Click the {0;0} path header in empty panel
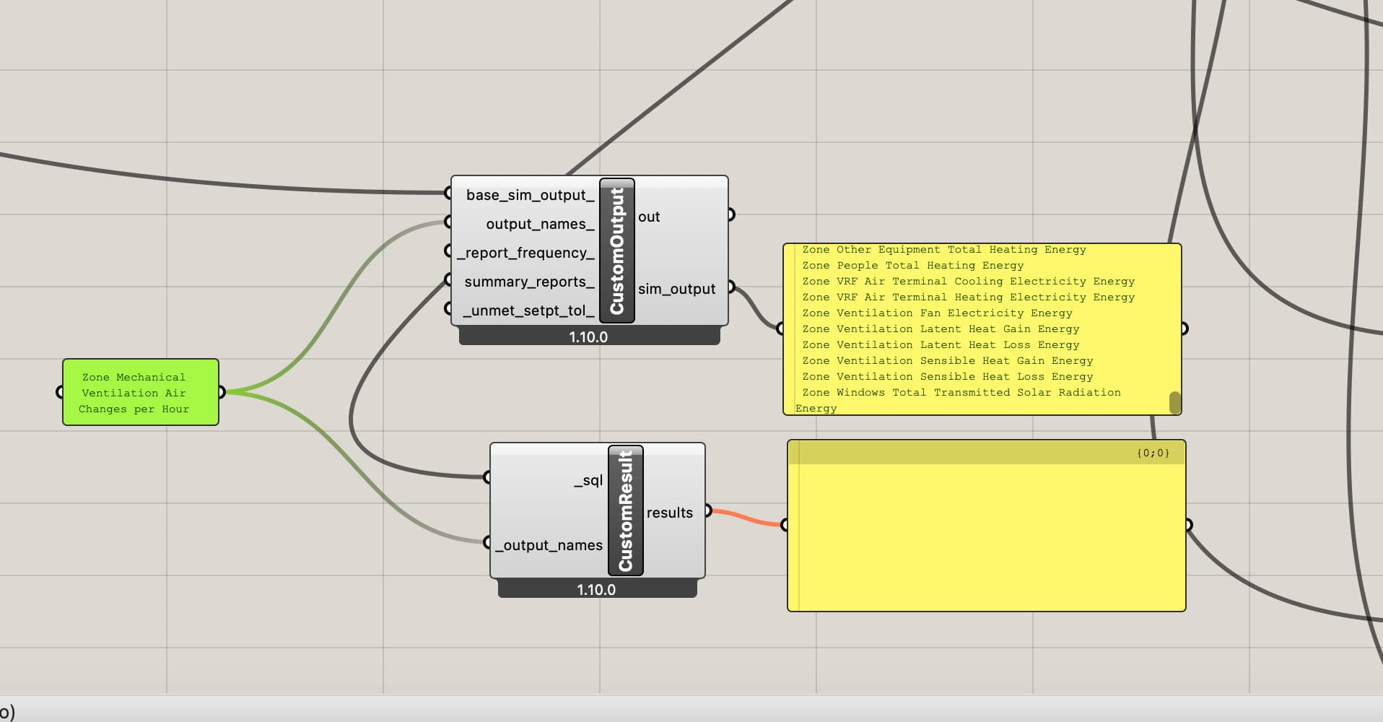This screenshot has width=1383, height=722. click(1152, 453)
